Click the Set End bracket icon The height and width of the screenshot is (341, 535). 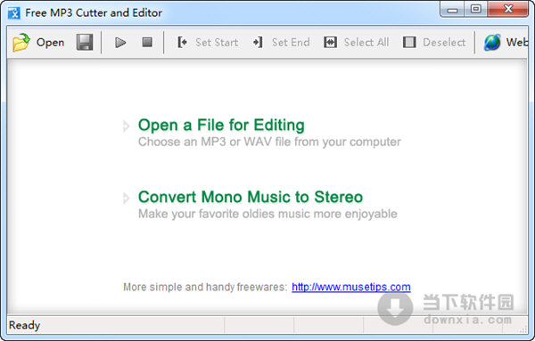pos(258,42)
